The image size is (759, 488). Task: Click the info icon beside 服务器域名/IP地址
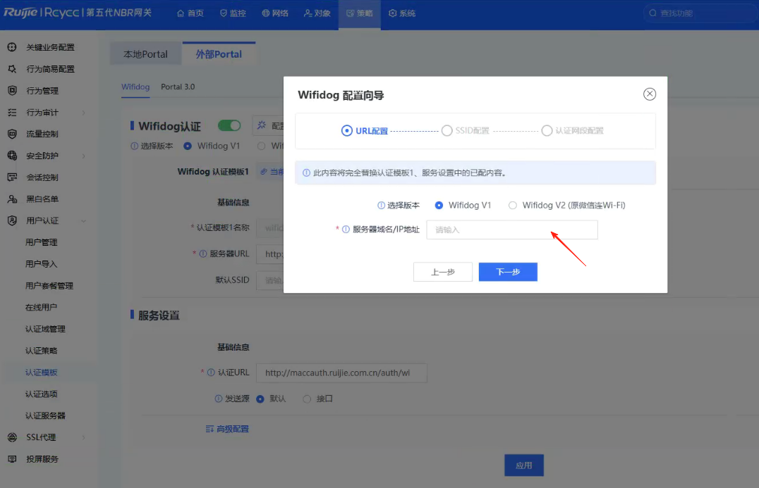(346, 230)
